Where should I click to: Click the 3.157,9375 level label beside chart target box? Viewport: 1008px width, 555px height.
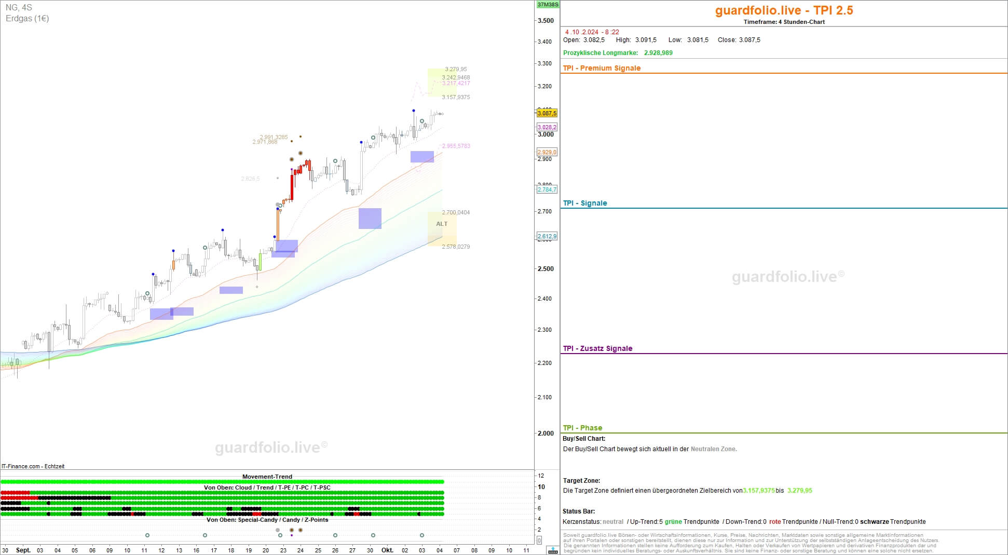point(456,97)
